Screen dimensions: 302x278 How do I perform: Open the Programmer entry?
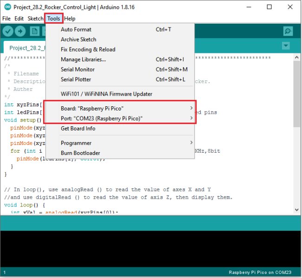click(120, 143)
